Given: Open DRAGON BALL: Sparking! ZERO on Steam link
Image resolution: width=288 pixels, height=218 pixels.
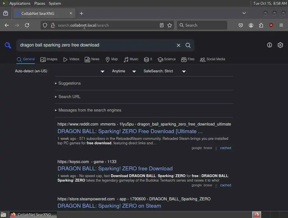Looking at the screenshot, I should (109, 206).
